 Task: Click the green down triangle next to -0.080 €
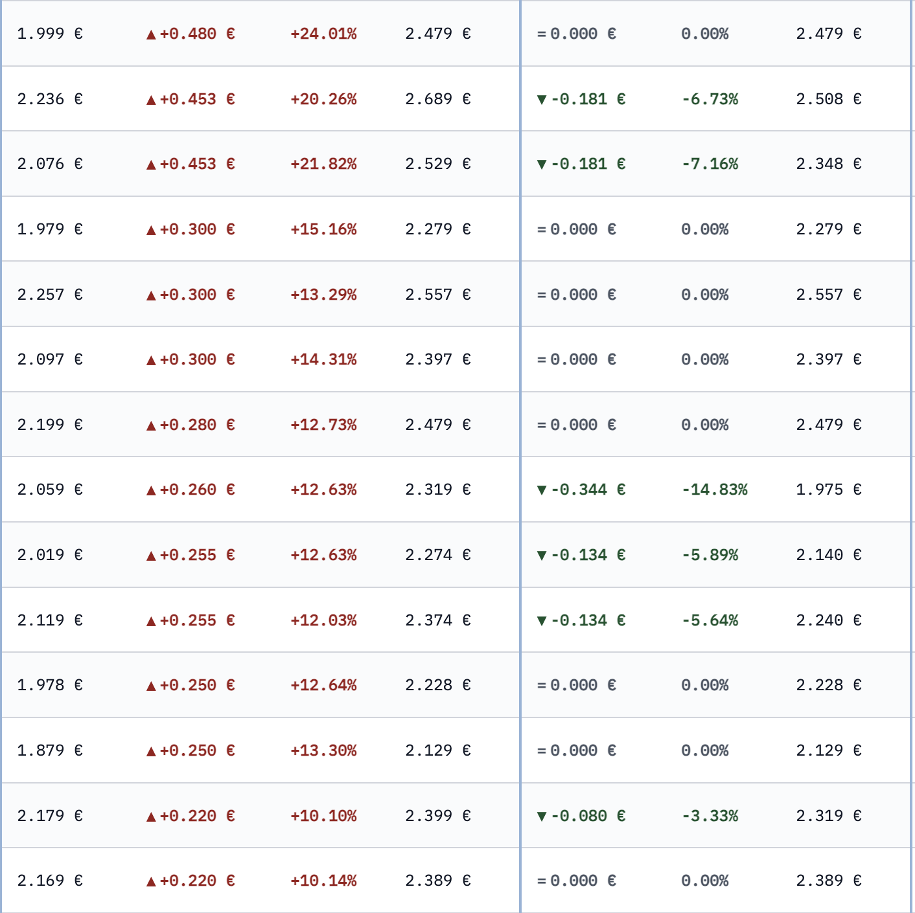coord(542,817)
